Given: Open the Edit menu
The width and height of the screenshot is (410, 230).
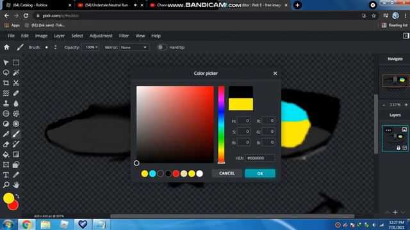Looking at the screenshot, I should tap(24, 36).
